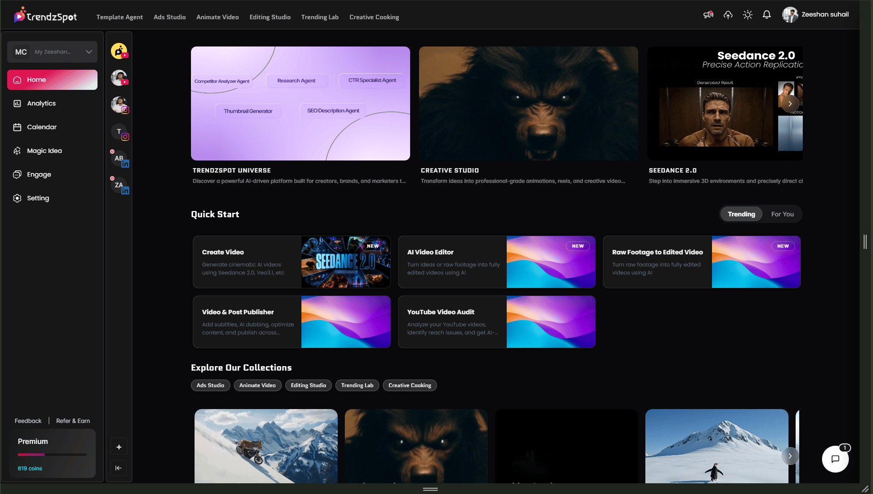Click the Thumbnail Generator pill
The width and height of the screenshot is (873, 494).
(248, 111)
